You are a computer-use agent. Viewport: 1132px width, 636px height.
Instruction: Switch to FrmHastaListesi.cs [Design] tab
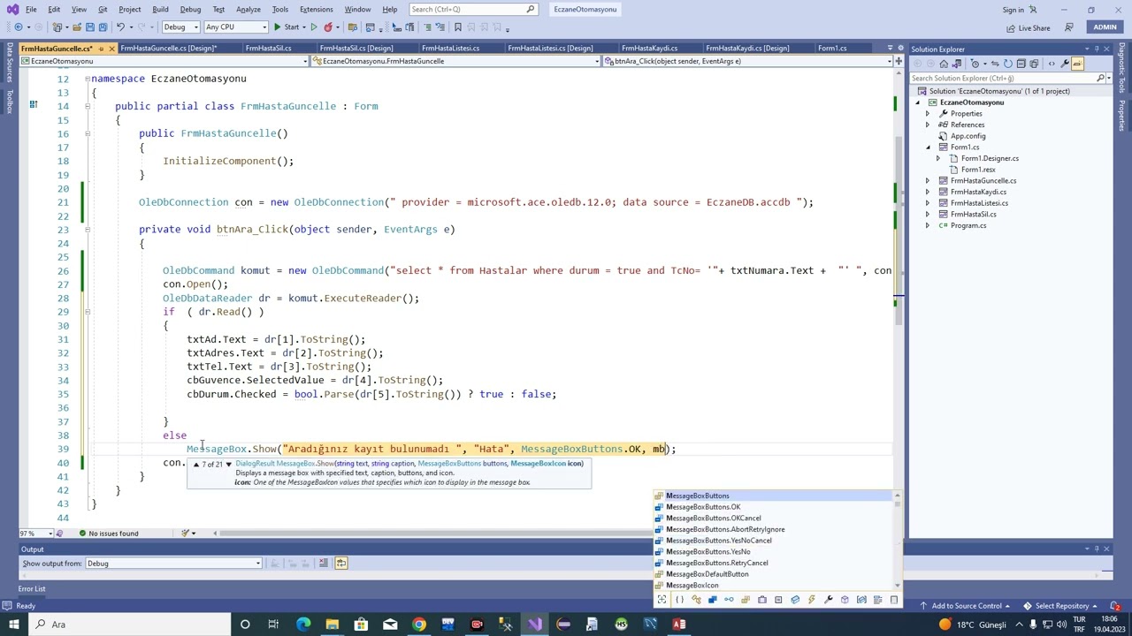pyautogui.click(x=550, y=49)
